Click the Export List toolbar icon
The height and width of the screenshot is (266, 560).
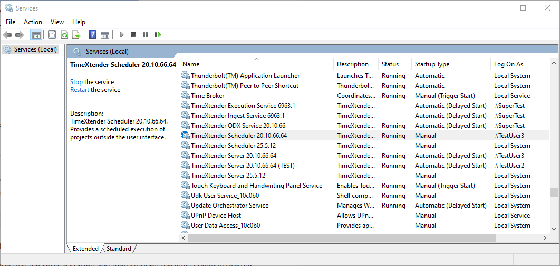pyautogui.click(x=76, y=35)
